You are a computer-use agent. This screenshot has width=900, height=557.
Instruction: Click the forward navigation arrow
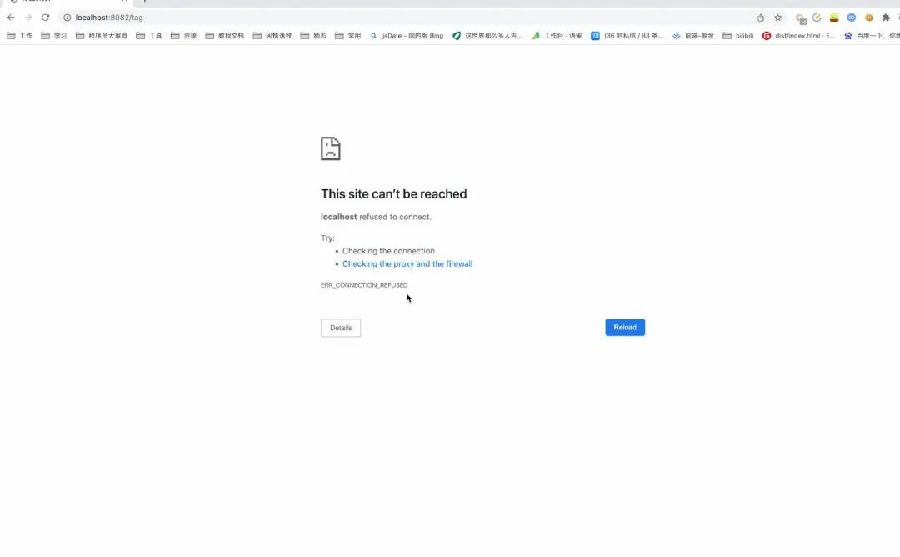[x=28, y=18]
